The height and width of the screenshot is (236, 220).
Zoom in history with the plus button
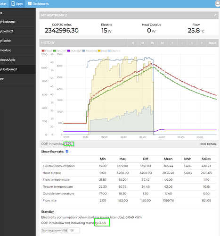(172, 43)
